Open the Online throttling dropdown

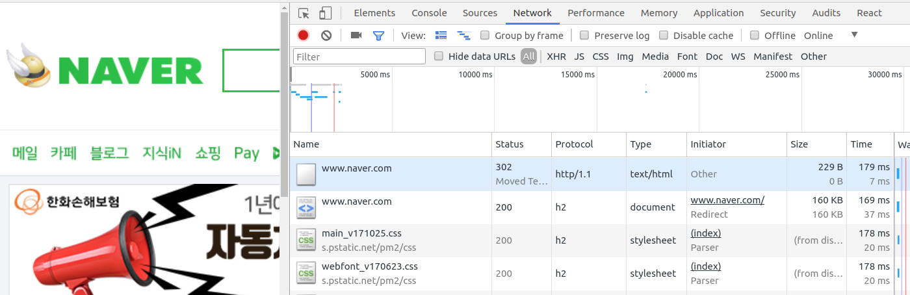click(831, 35)
